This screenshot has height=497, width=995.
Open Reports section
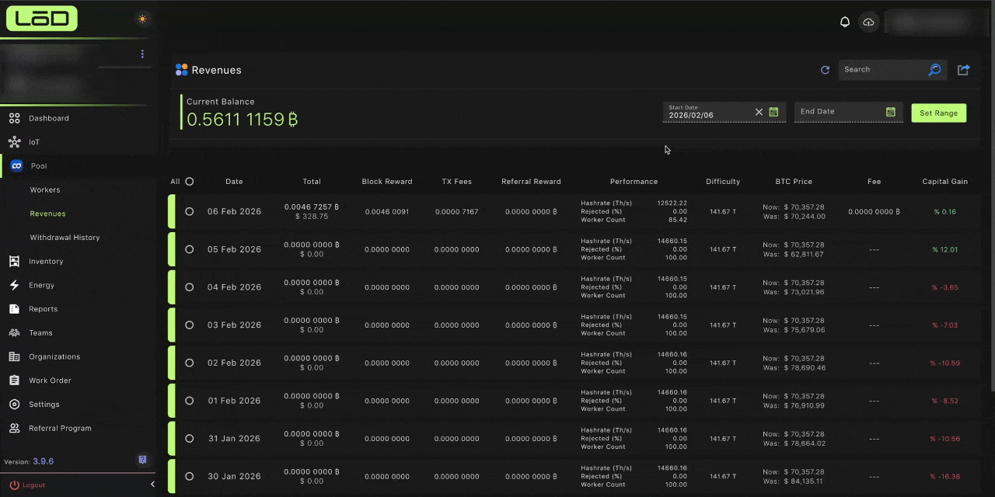[44, 309]
